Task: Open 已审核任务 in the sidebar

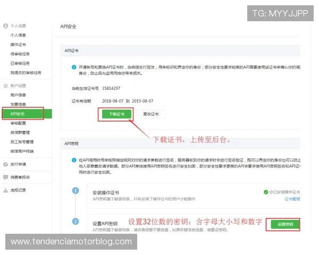Action: pyautogui.click(x=20, y=63)
